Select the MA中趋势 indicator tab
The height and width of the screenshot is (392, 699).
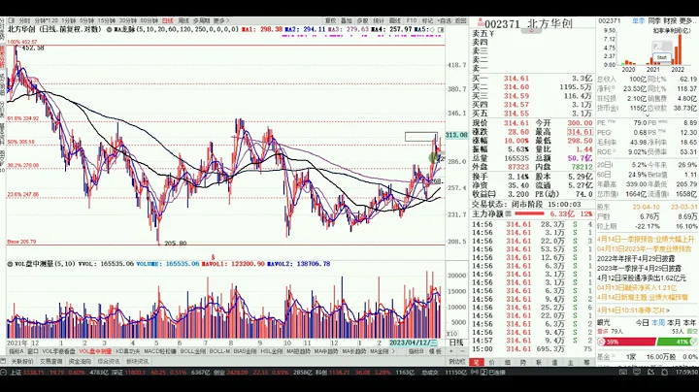[326, 351]
